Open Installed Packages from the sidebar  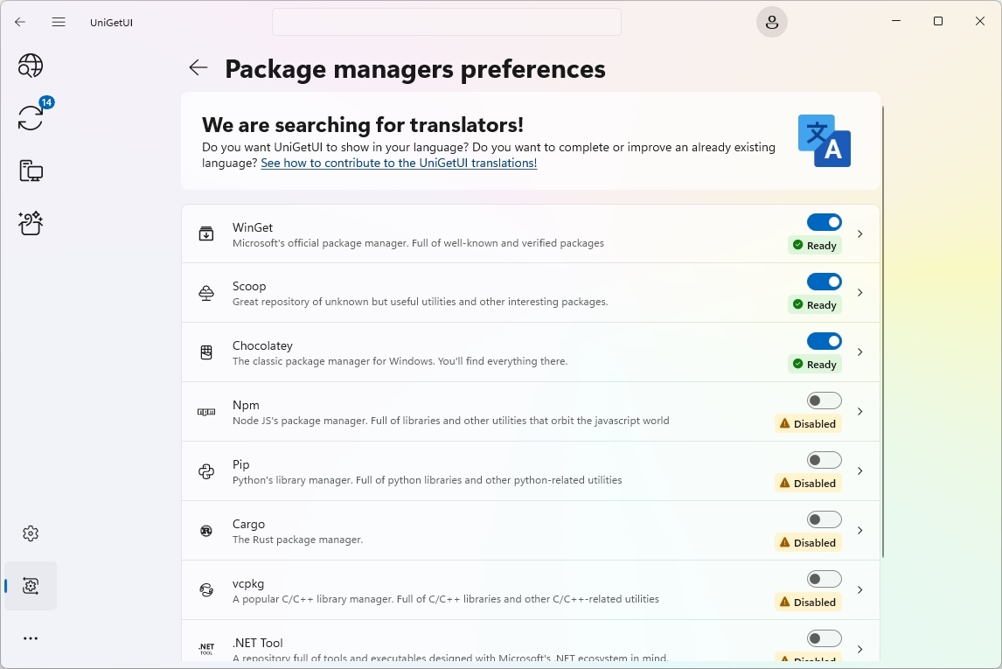[x=31, y=171]
